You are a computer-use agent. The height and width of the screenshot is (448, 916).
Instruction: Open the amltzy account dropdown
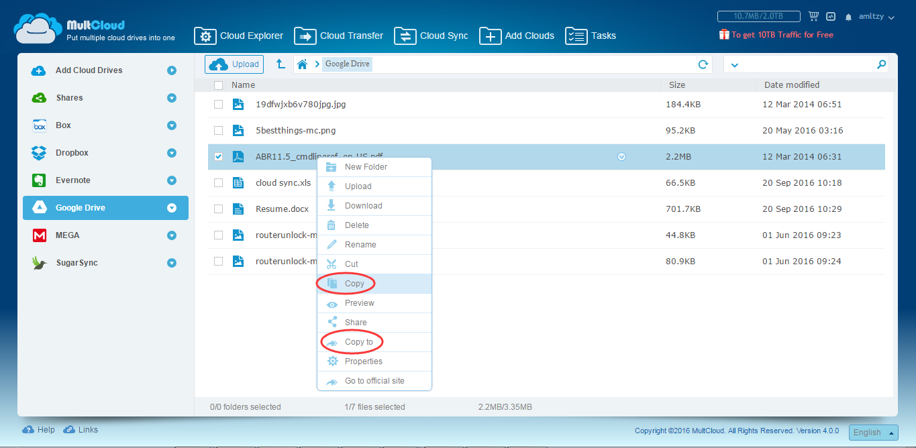point(876,17)
